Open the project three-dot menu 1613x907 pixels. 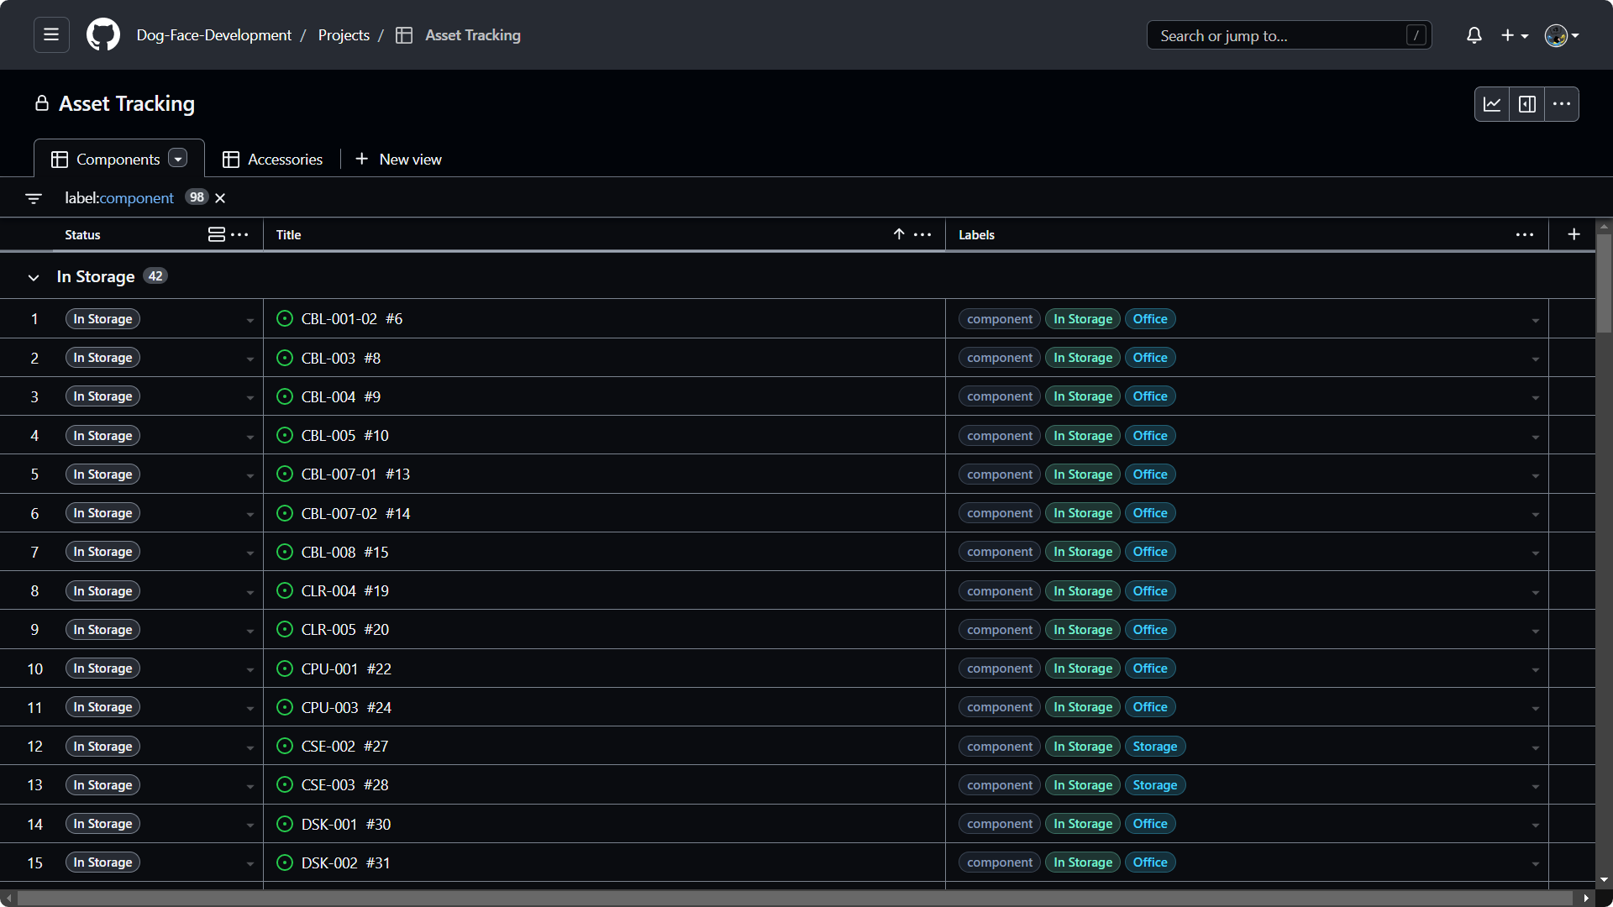click(x=1562, y=104)
